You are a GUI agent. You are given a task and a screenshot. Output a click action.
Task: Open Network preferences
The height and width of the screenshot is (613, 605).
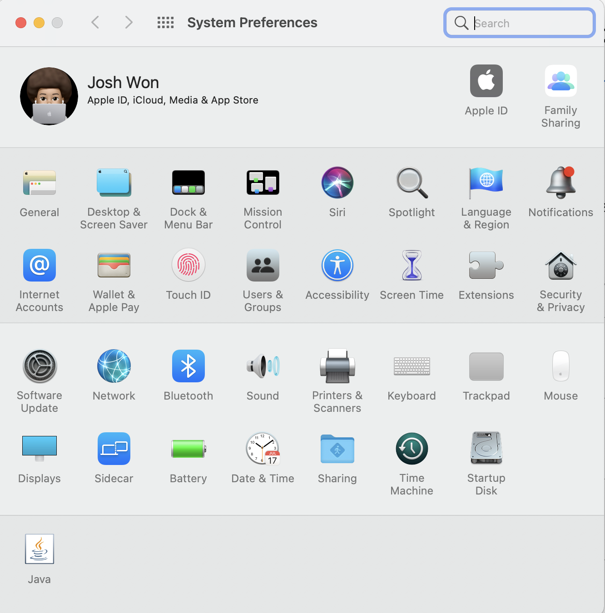(x=114, y=366)
